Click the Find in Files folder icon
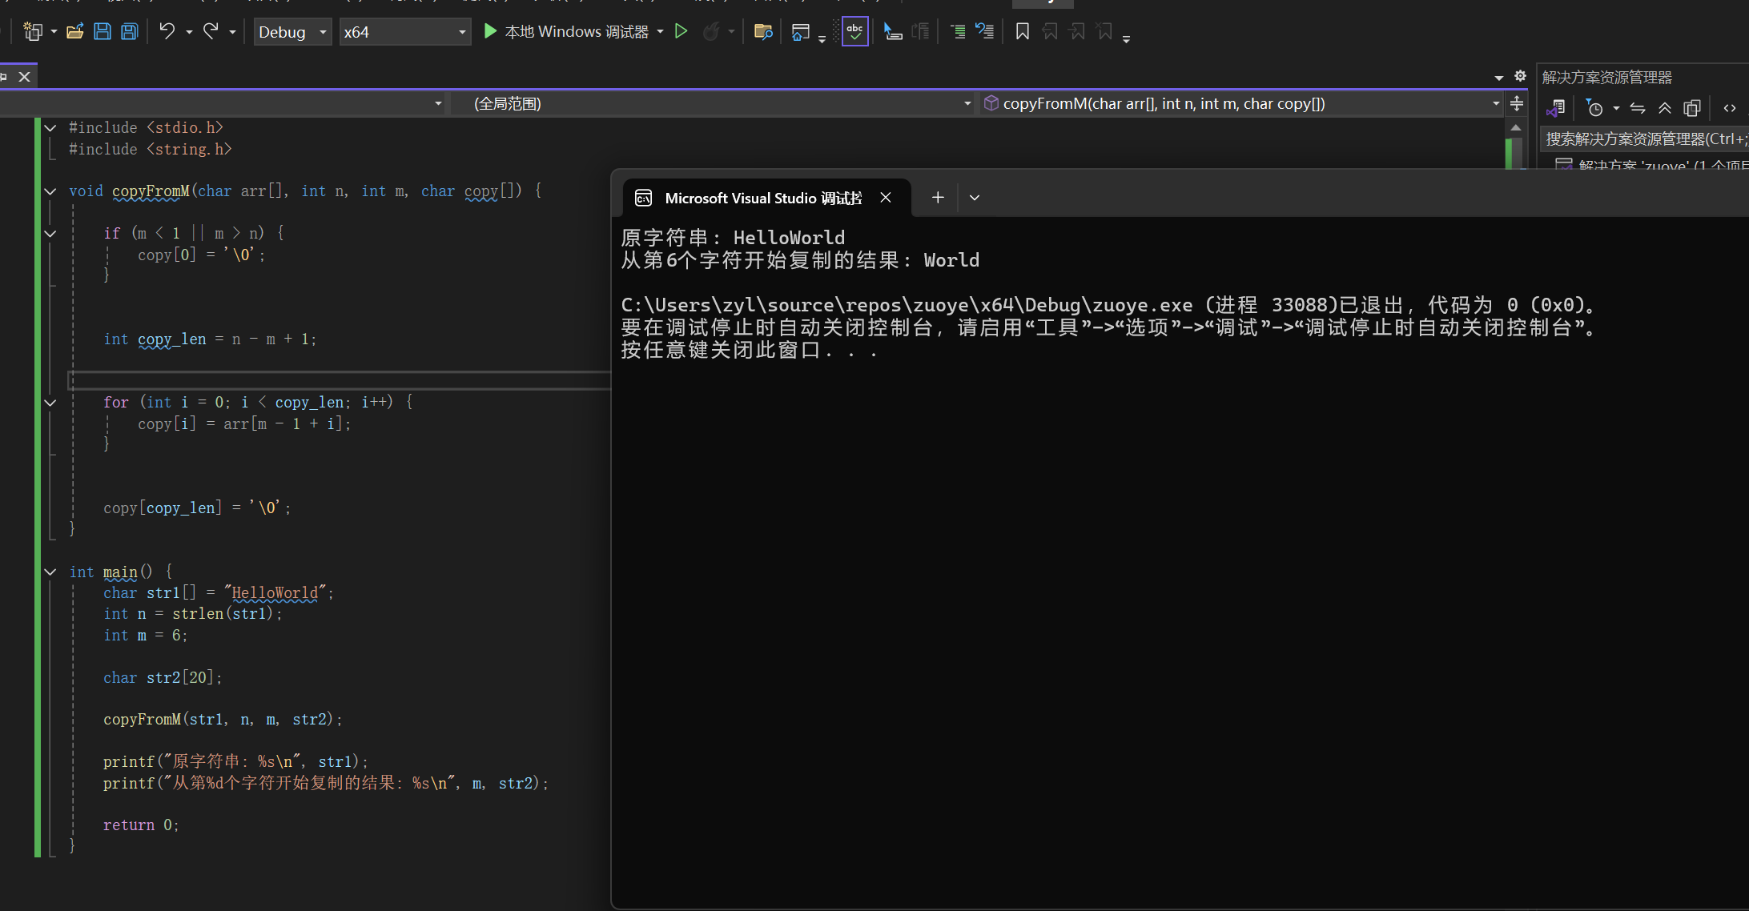Image resolution: width=1749 pixels, height=911 pixels. click(762, 32)
